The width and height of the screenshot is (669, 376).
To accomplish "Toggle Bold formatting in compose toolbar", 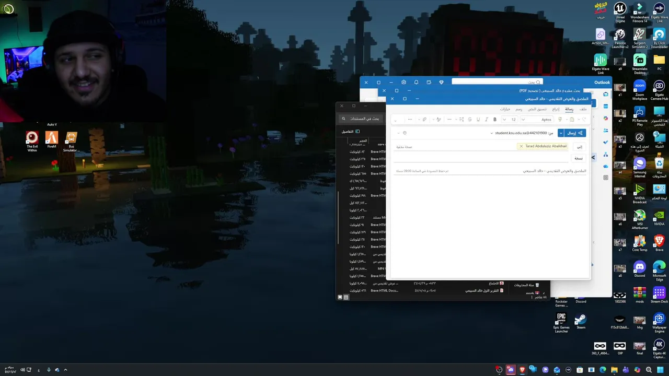I will 495,120.
